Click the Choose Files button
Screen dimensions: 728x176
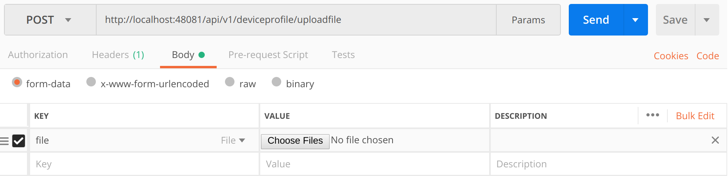(x=295, y=141)
